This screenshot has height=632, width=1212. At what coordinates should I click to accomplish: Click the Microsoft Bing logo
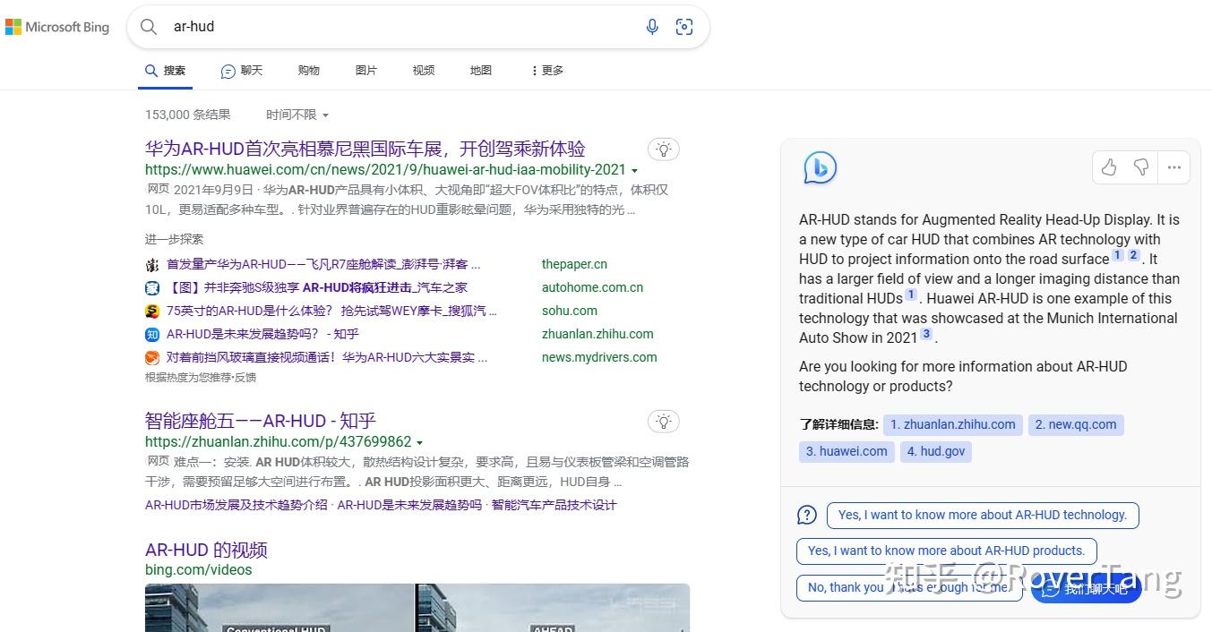[x=57, y=26]
